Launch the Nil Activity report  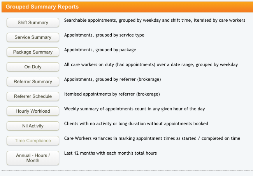click(33, 126)
